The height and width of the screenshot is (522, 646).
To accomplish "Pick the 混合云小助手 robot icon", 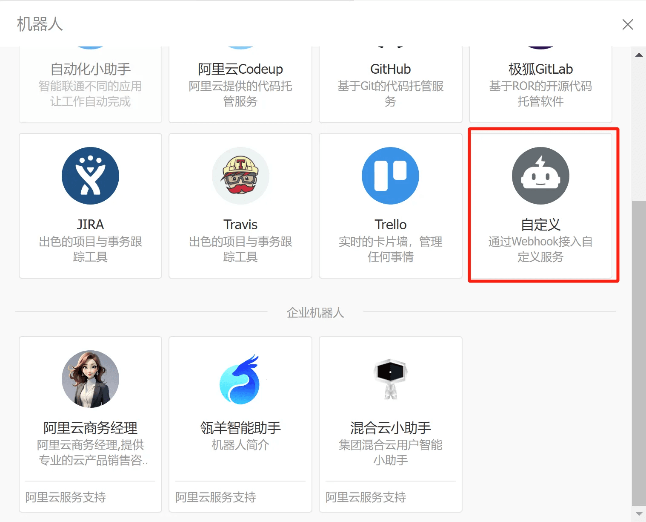I will 390,379.
